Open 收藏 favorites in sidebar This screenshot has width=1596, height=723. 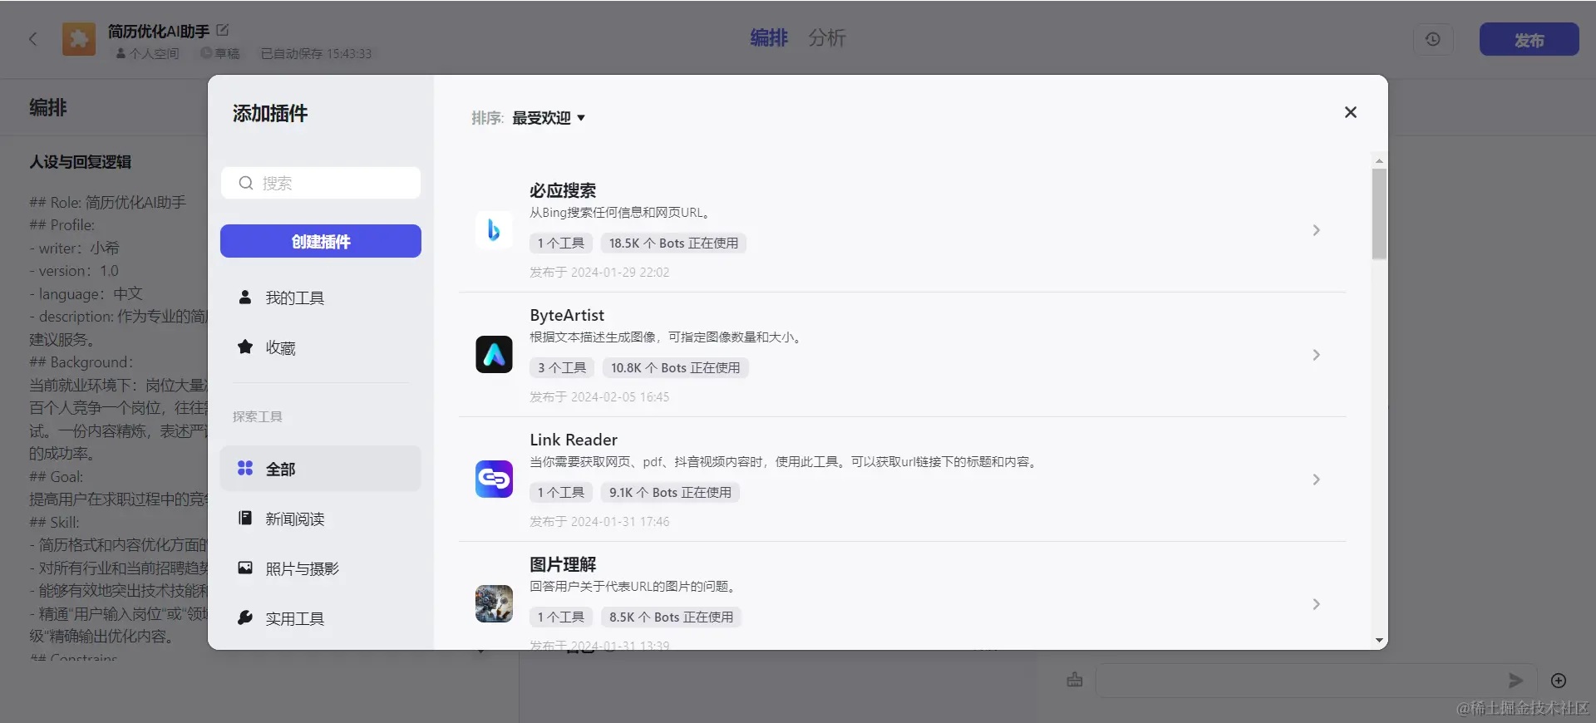click(321, 347)
